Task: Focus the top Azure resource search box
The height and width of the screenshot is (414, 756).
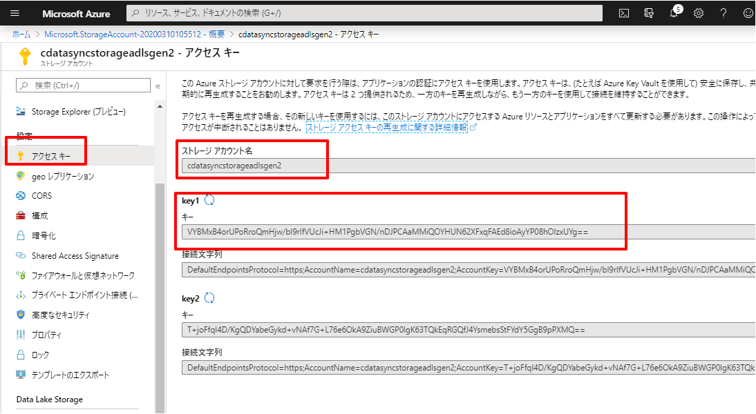Action: 364,13
